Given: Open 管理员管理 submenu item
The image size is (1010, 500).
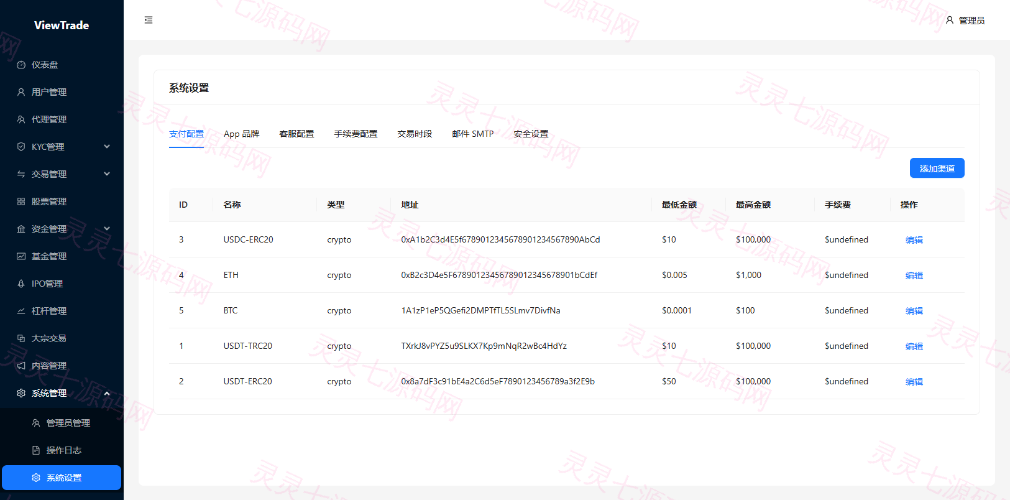Looking at the screenshot, I should click(x=62, y=423).
